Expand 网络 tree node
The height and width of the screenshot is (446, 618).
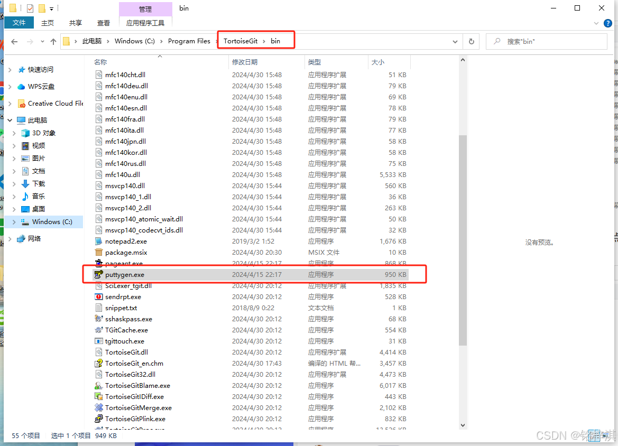(10, 239)
